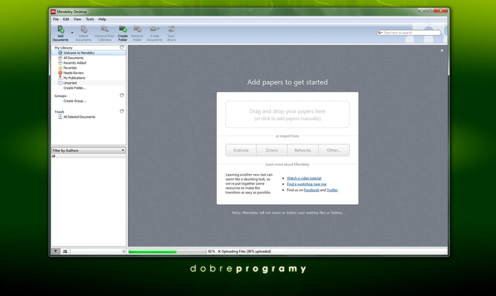Click the My Publications icon
Viewport: 496px width, 296px height.
[60, 78]
